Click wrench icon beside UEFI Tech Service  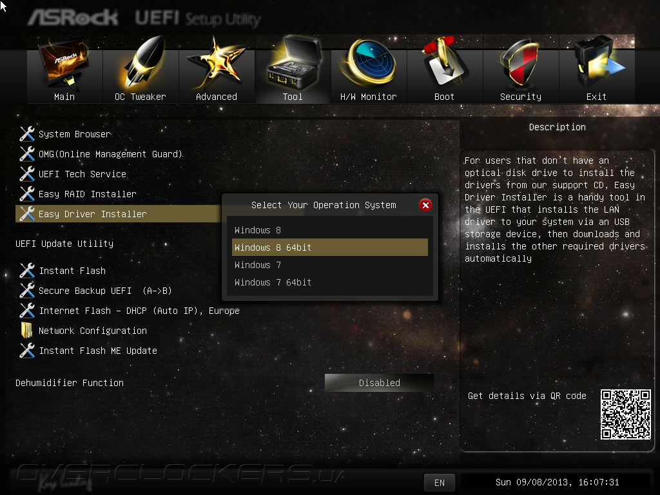(27, 174)
